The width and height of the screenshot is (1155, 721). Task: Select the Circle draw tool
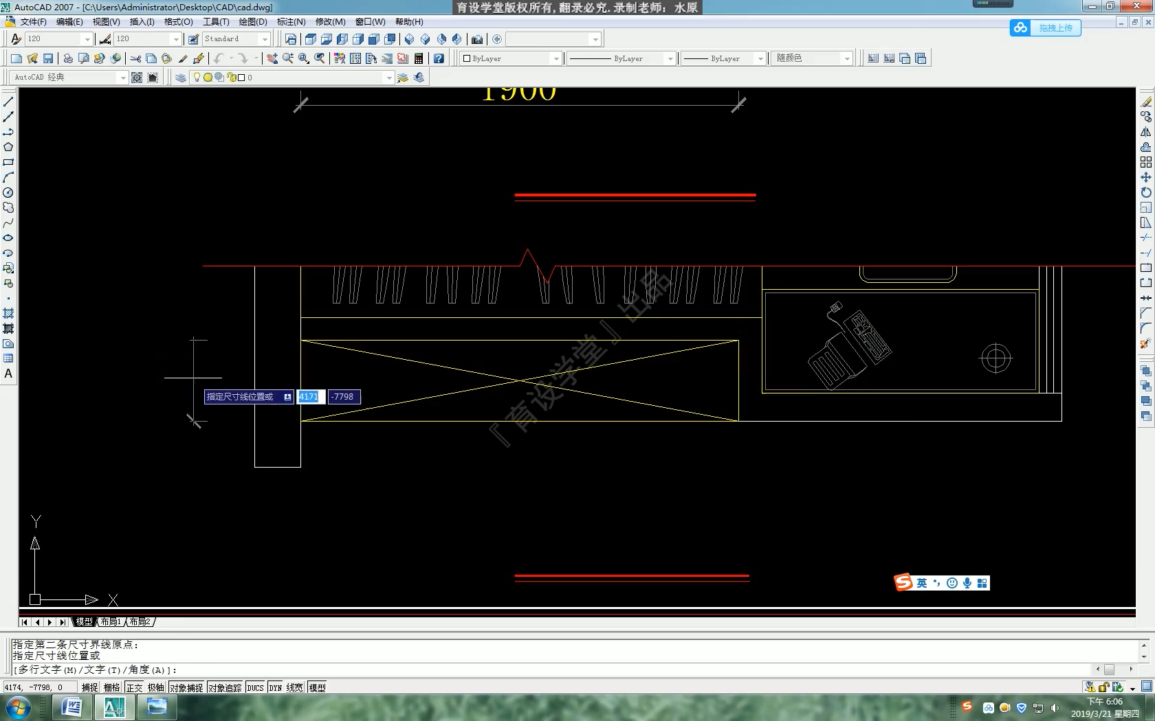(x=8, y=192)
